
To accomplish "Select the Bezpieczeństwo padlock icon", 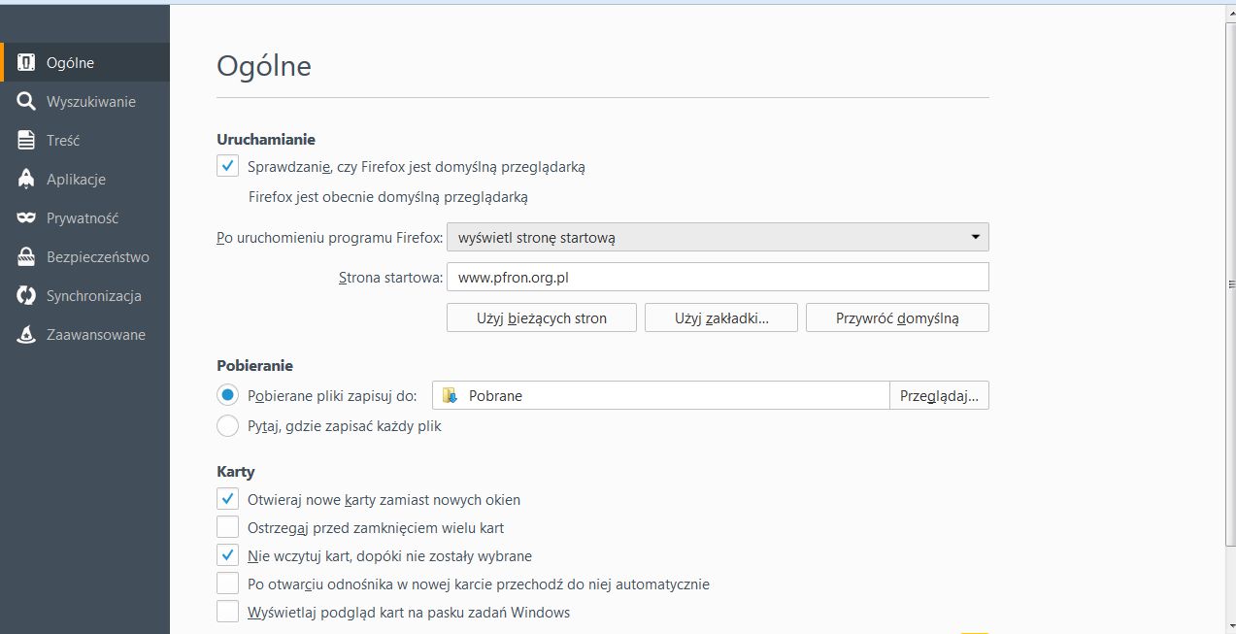I will pos(26,257).
